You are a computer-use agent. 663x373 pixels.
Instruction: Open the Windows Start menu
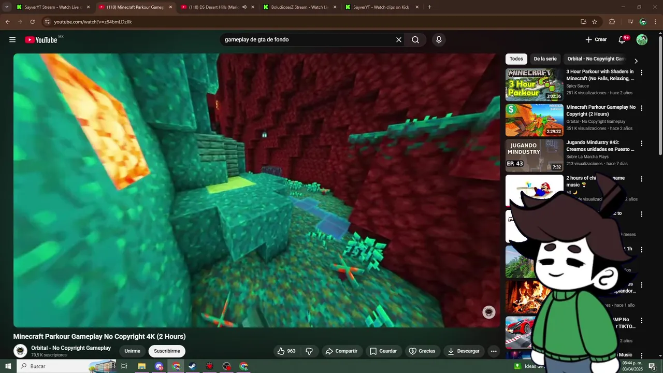[x=8, y=366]
